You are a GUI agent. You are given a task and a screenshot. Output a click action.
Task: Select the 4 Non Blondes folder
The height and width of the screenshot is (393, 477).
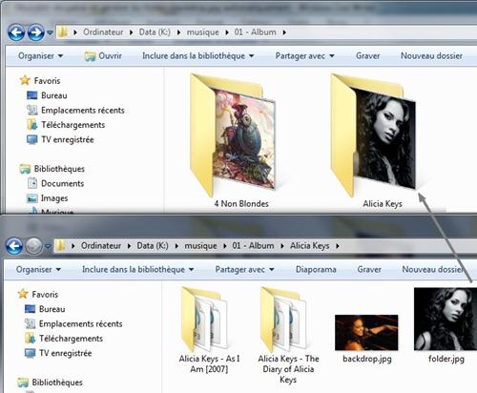[x=234, y=140]
